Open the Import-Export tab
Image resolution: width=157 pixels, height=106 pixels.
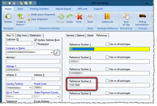(63, 9)
